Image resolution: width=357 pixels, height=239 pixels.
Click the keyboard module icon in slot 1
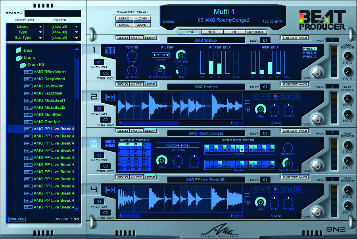tap(110, 50)
